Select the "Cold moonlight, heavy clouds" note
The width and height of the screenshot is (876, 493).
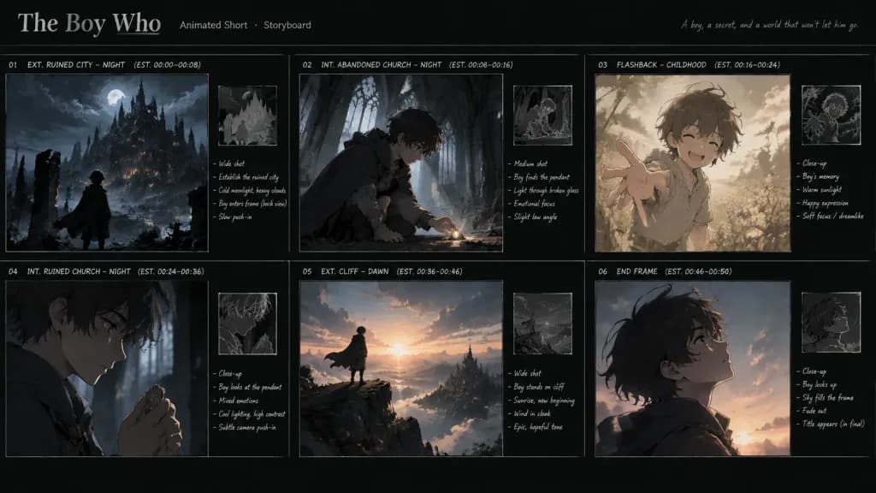point(252,191)
